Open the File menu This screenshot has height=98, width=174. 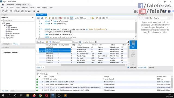pyautogui.click(x=2, y=8)
